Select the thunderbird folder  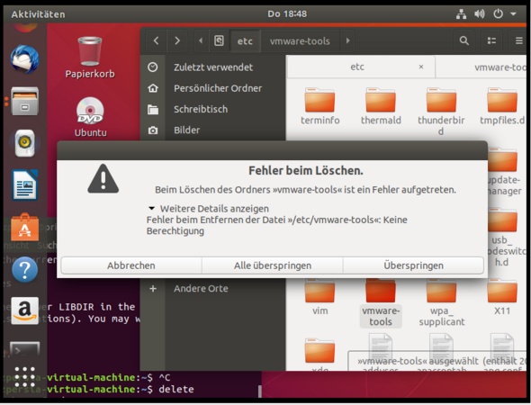coord(441,111)
